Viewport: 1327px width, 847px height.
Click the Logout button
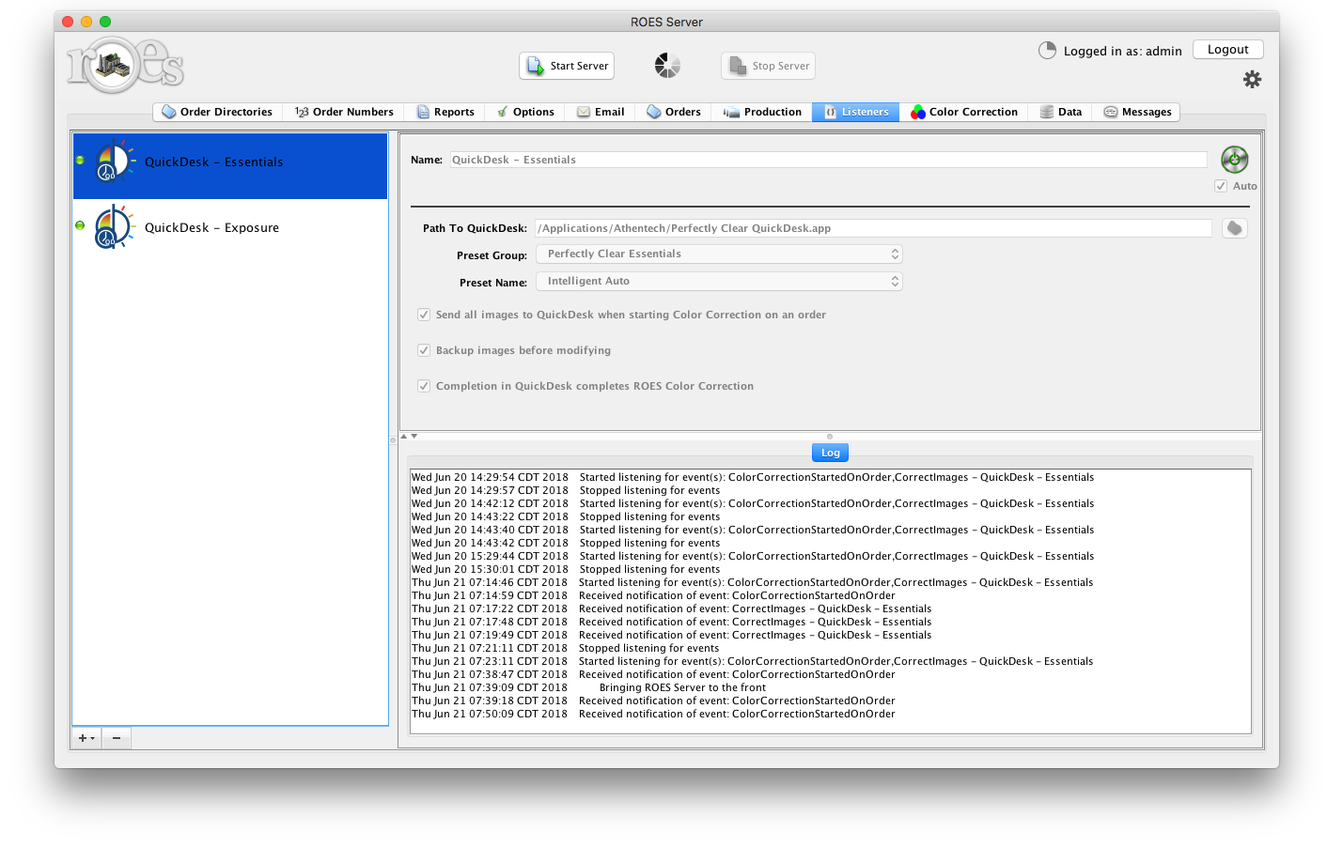coord(1227,50)
